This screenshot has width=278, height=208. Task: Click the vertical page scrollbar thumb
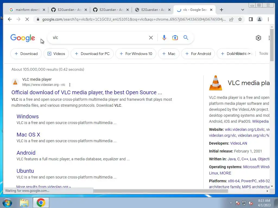tap(272, 45)
